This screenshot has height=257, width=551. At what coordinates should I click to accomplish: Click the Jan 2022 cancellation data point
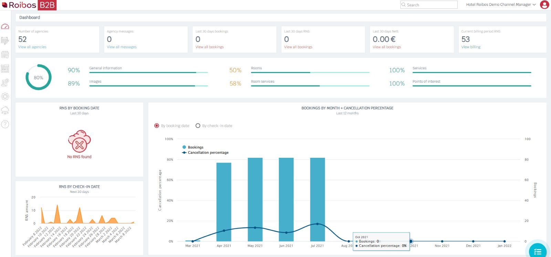[505, 241]
